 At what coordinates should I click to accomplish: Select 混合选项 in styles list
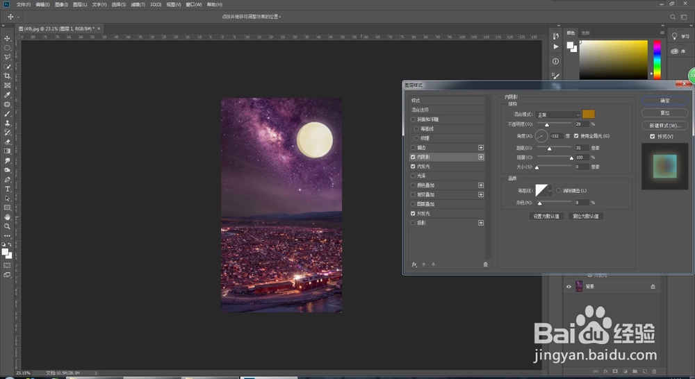pyautogui.click(x=447, y=110)
